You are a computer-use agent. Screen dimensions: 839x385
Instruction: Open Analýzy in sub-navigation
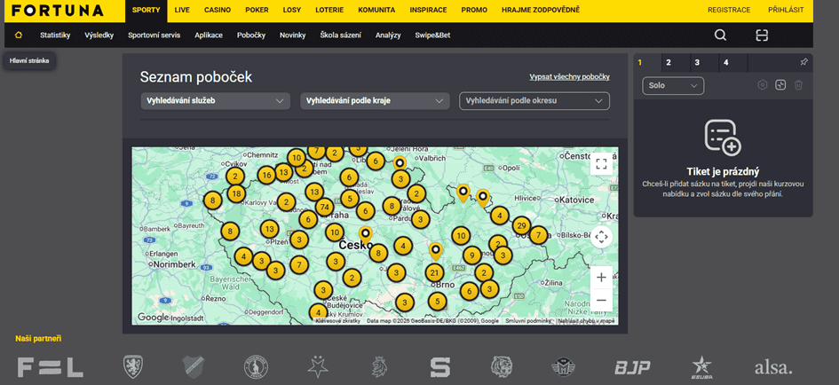[388, 35]
